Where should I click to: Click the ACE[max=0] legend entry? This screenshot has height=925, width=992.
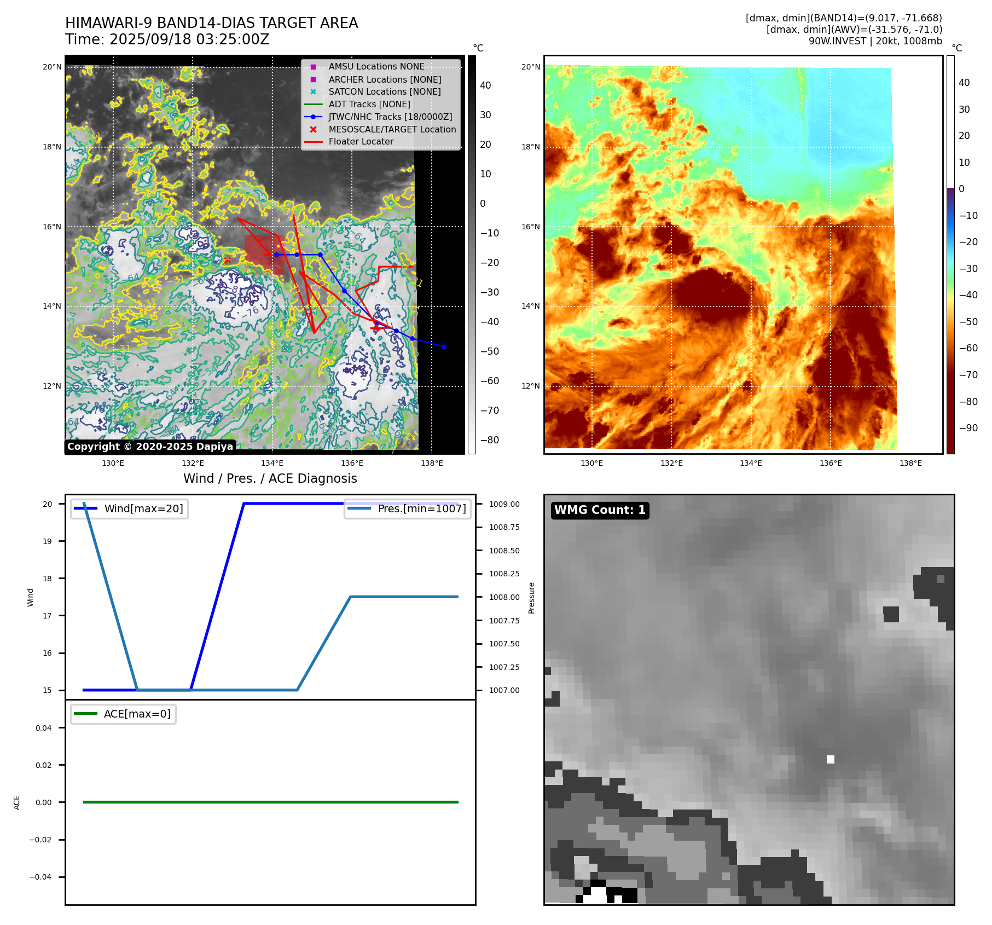tap(123, 714)
